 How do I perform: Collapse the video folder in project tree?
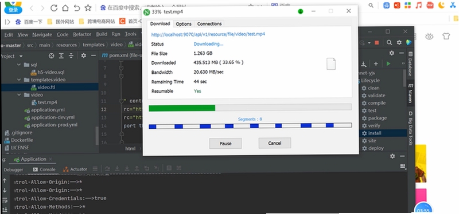pos(19,95)
